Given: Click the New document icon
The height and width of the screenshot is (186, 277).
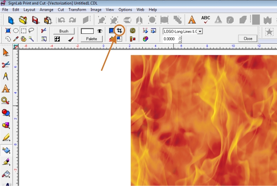Looking at the screenshot, I should pyautogui.click(x=11, y=20).
